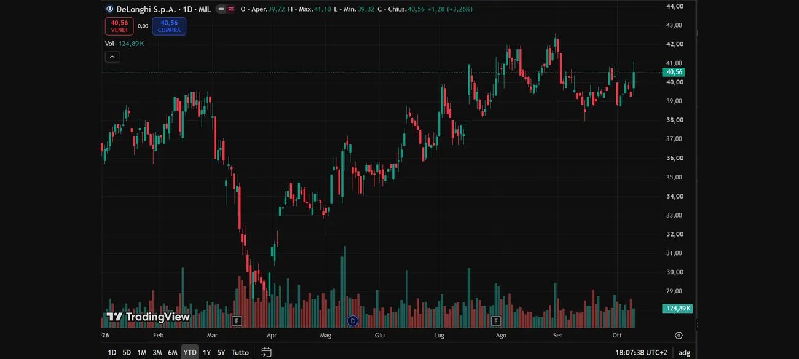Select the YTD time range
Screen dimensions: 799x359
(x=190, y=352)
